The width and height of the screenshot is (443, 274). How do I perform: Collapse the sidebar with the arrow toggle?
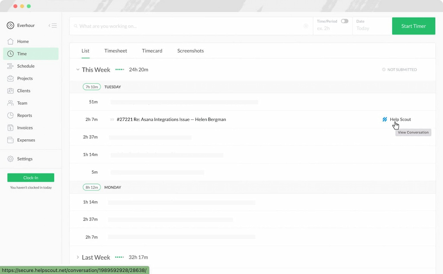[52, 26]
